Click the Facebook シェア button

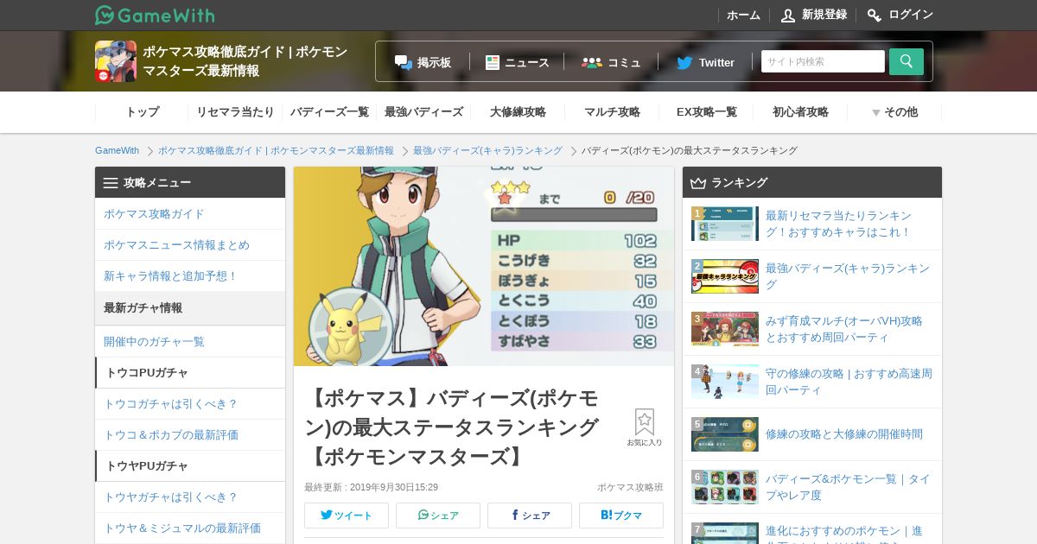click(530, 516)
